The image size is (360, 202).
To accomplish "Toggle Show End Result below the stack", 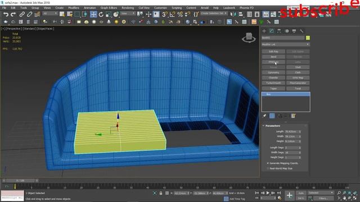I will [x=272, y=116].
